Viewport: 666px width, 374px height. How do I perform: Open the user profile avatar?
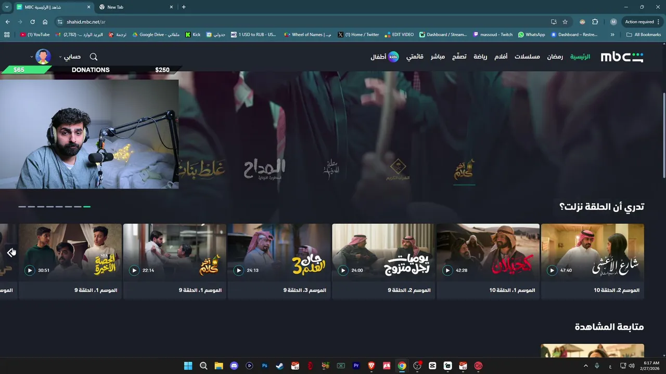(43, 57)
